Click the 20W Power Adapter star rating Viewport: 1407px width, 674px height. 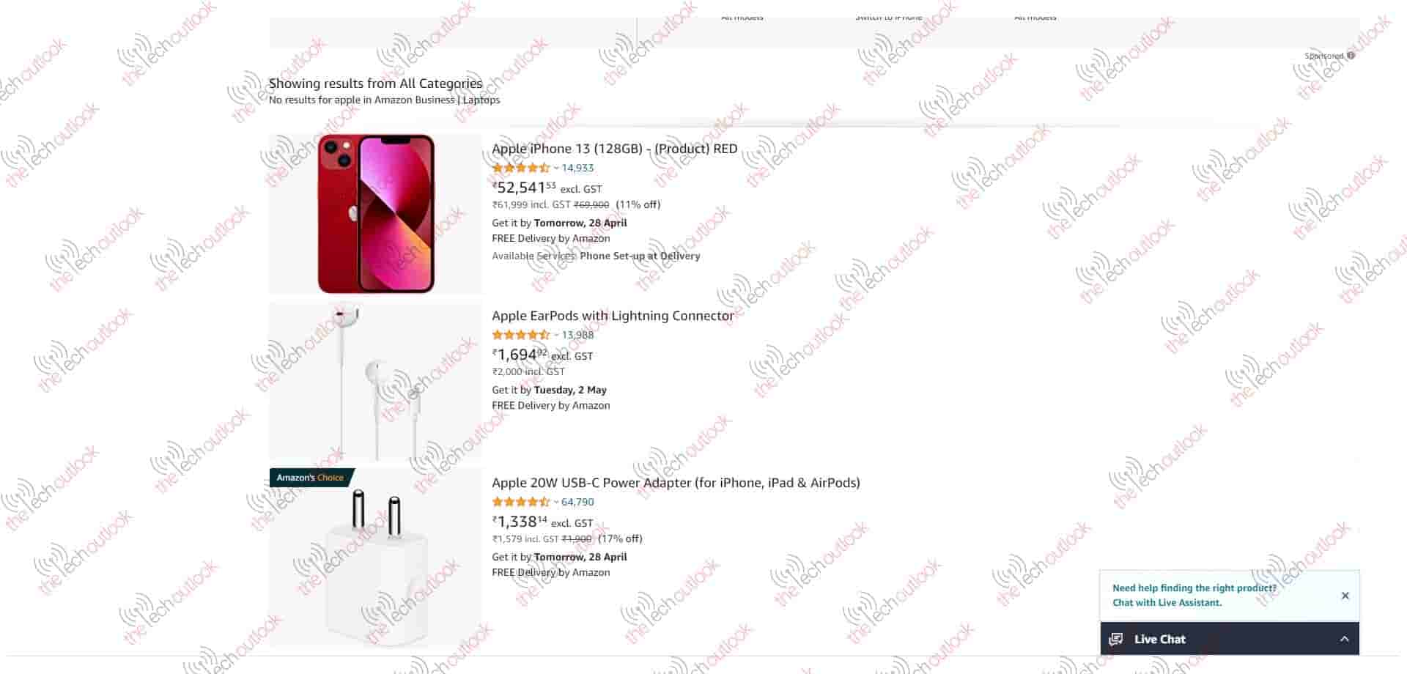[x=521, y=502]
